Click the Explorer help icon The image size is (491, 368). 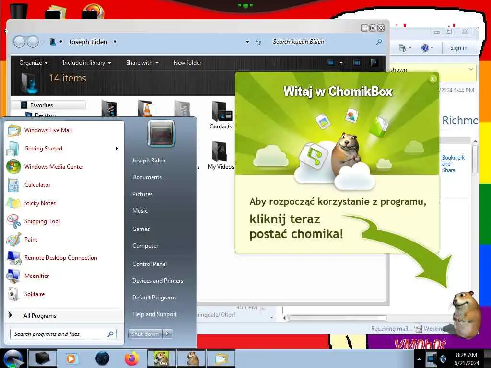coord(374,63)
